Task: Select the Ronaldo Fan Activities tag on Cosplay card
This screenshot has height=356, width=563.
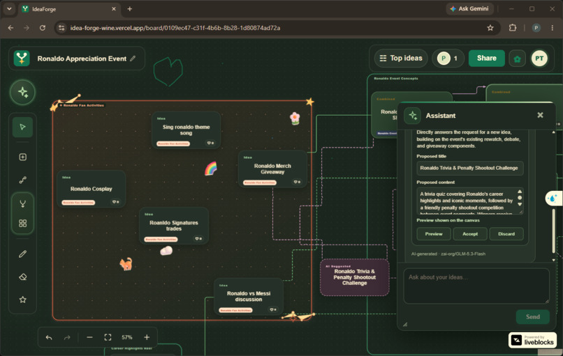Action: pyautogui.click(x=79, y=202)
